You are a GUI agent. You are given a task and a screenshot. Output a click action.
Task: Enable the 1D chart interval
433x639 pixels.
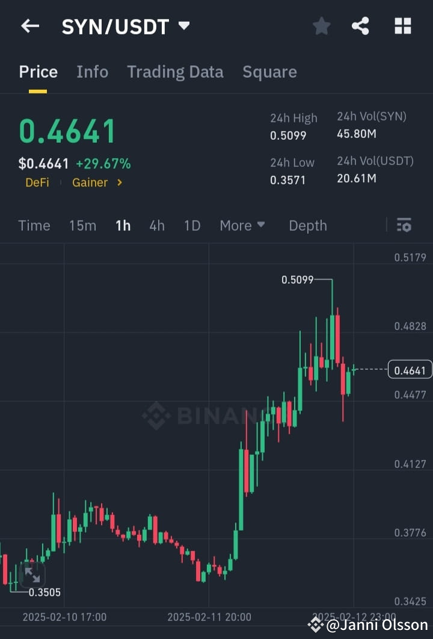[192, 225]
